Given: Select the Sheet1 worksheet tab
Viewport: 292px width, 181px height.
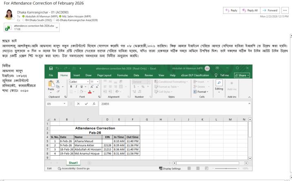Looking at the screenshot, I should pos(74,162).
